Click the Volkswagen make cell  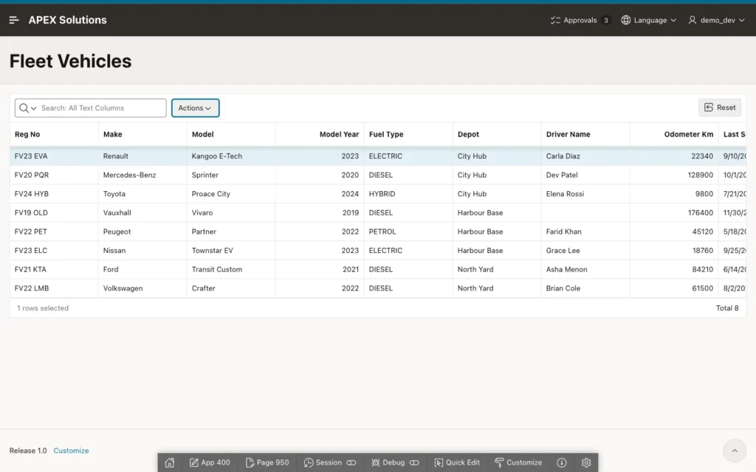pos(142,288)
